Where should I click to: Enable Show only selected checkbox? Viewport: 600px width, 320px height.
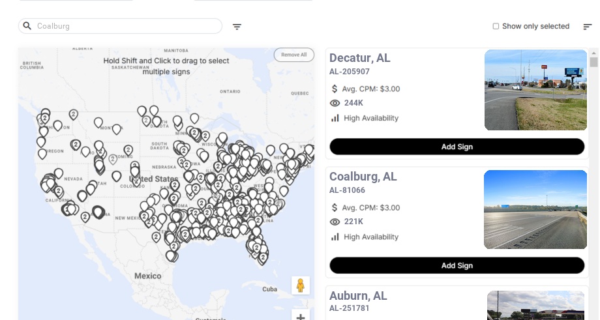tap(496, 27)
